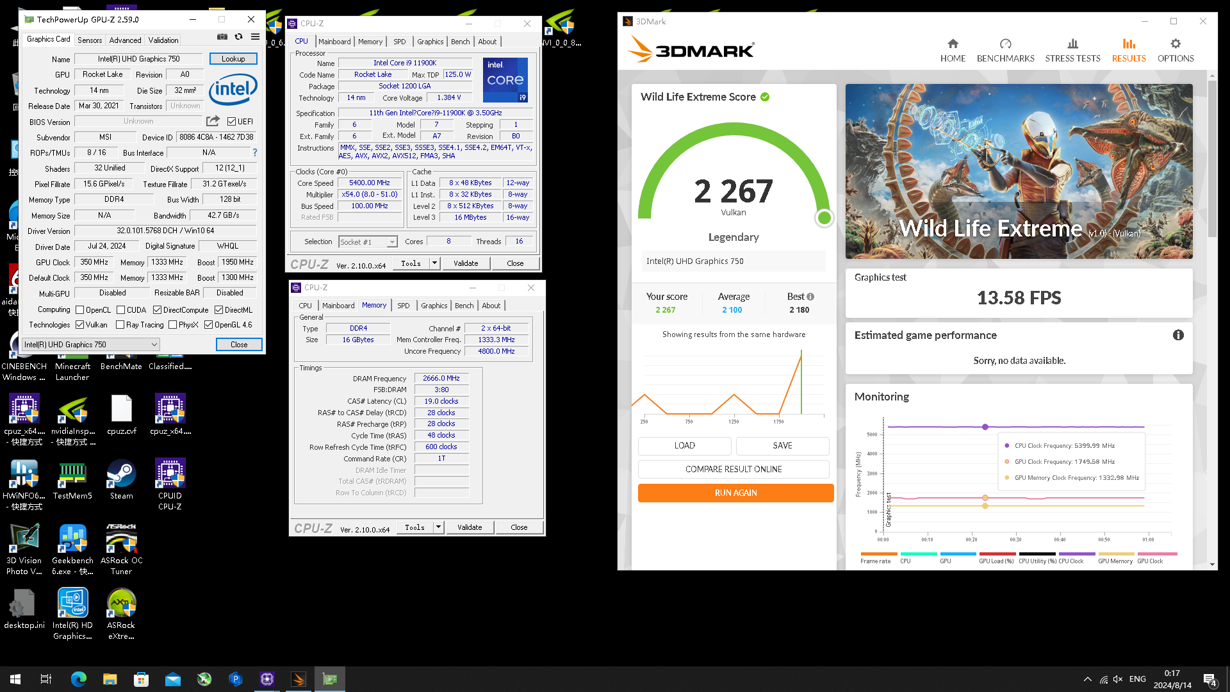Screen dimensions: 1230x692
Task: Open 3DMark STRESS TESTS icon
Action: tap(1072, 44)
